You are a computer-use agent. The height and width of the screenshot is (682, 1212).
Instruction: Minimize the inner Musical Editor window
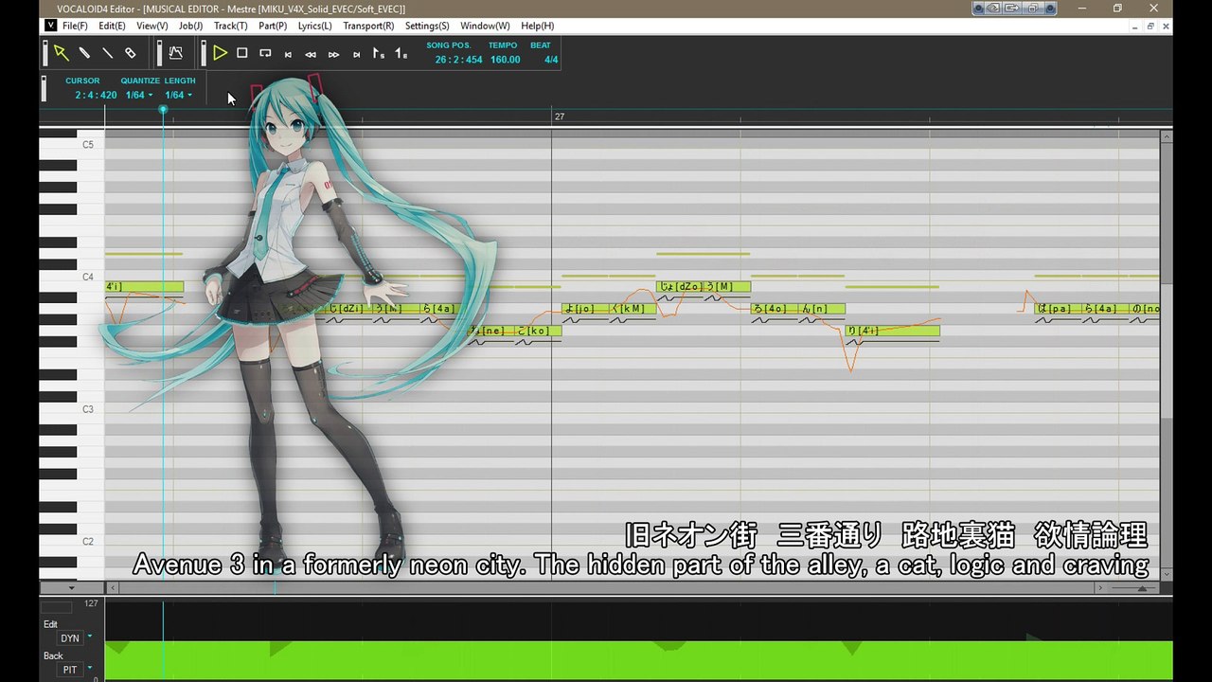pyautogui.click(x=1134, y=26)
